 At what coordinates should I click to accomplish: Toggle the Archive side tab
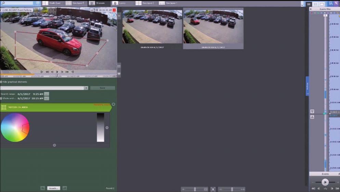[x=307, y=86]
